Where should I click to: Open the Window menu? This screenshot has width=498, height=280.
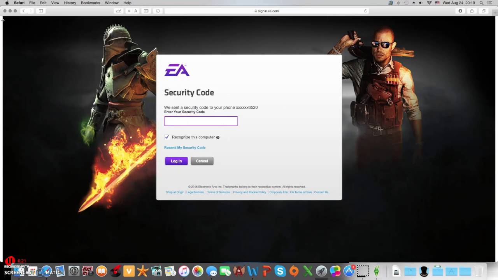coord(112,3)
